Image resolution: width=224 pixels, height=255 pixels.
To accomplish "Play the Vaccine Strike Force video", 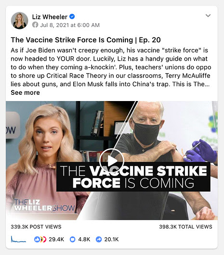I will [112, 161].
